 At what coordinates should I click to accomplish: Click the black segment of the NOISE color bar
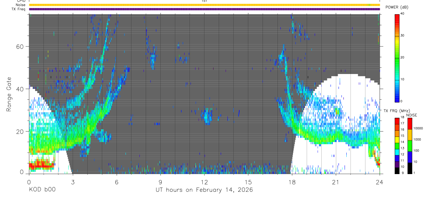(410, 168)
